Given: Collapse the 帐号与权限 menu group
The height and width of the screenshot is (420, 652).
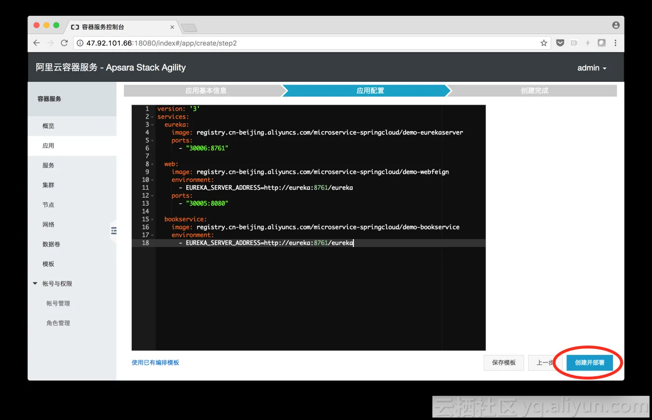Looking at the screenshot, I should click(x=35, y=283).
